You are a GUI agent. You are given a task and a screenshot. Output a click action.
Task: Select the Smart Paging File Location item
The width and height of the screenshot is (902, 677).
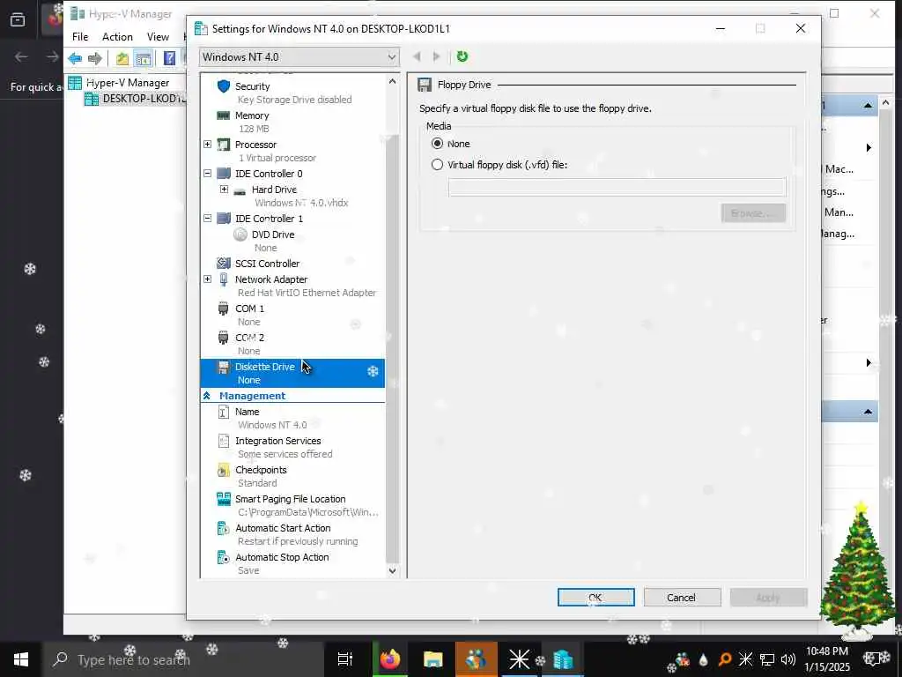coord(292,505)
